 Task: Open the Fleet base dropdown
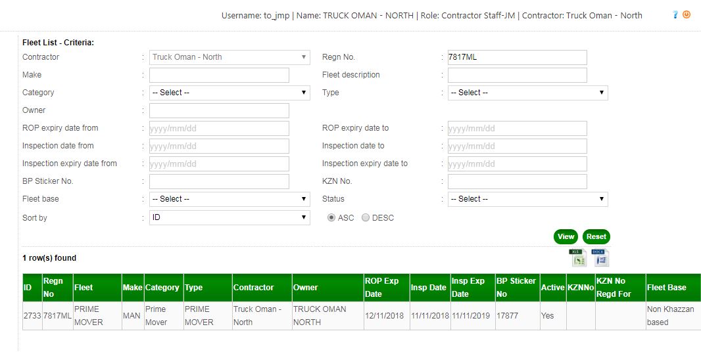[230, 199]
